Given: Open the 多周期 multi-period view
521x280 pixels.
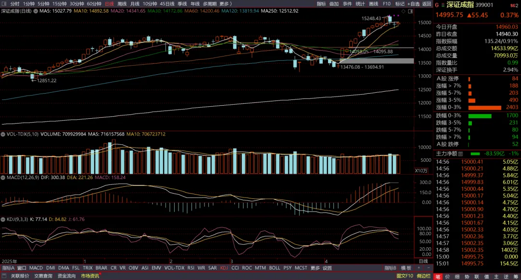Looking at the screenshot, I should pyautogui.click(x=210, y=4).
